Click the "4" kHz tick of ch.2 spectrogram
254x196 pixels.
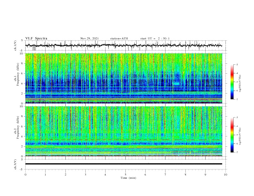pos(22,136)
